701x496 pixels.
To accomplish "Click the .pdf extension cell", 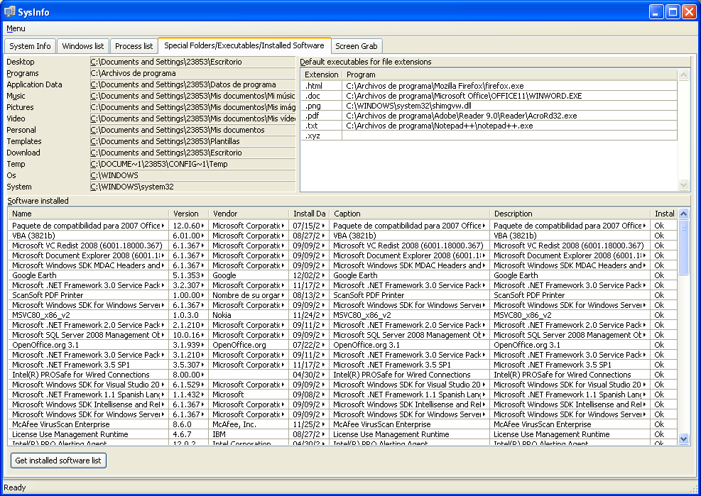I will pos(322,116).
